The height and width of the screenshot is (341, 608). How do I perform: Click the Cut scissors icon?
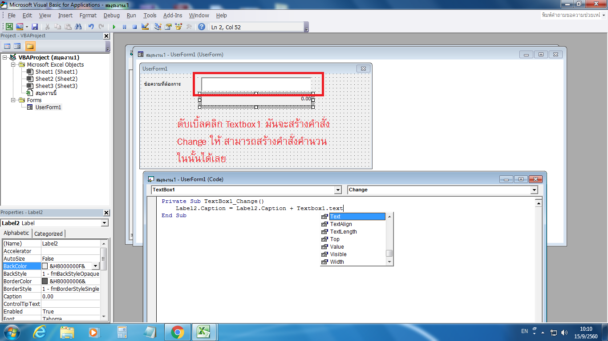point(48,27)
